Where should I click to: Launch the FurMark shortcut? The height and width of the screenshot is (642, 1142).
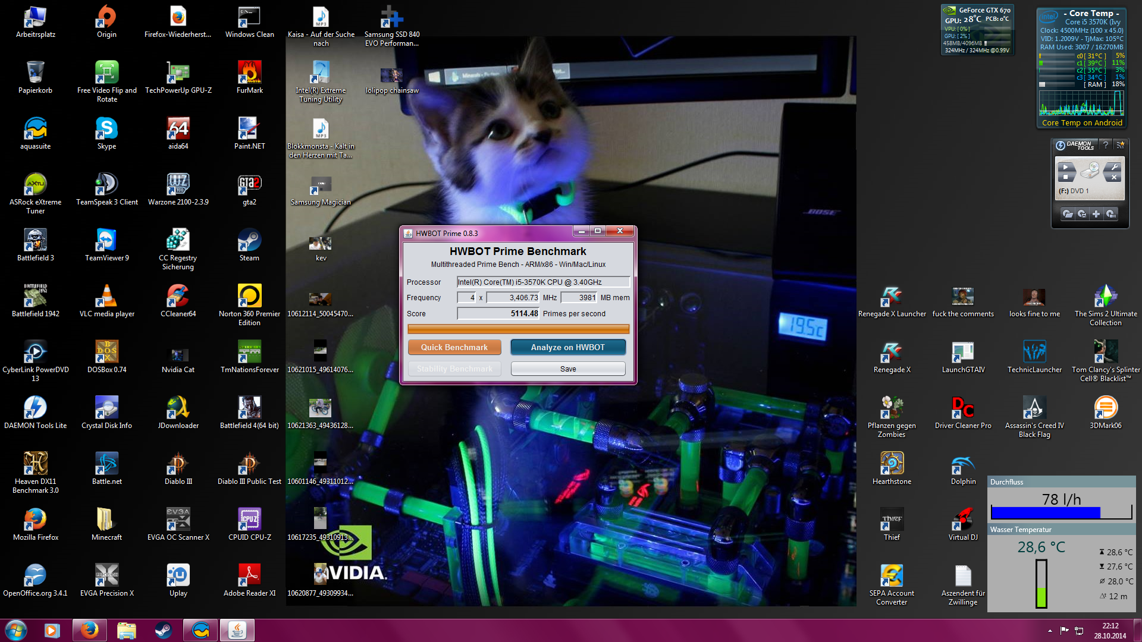pyautogui.click(x=249, y=78)
